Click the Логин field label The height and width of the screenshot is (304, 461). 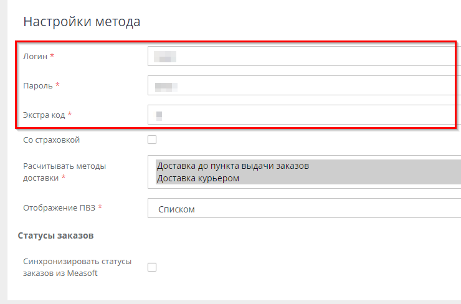tap(35, 57)
